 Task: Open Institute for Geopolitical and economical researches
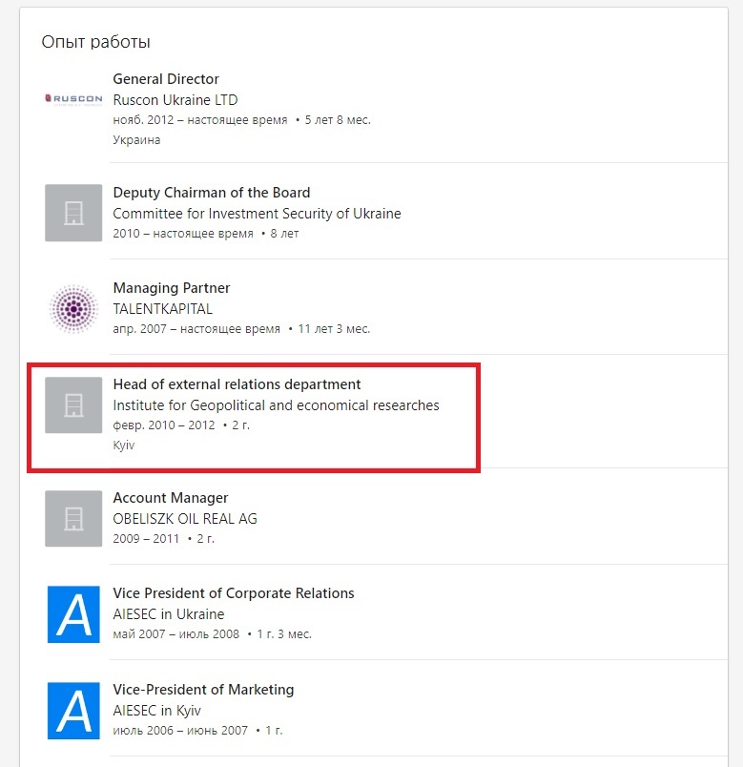[x=276, y=405]
